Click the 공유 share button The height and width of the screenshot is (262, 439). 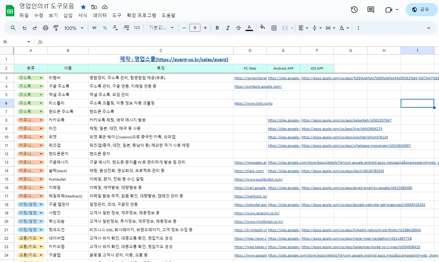[x=421, y=10]
